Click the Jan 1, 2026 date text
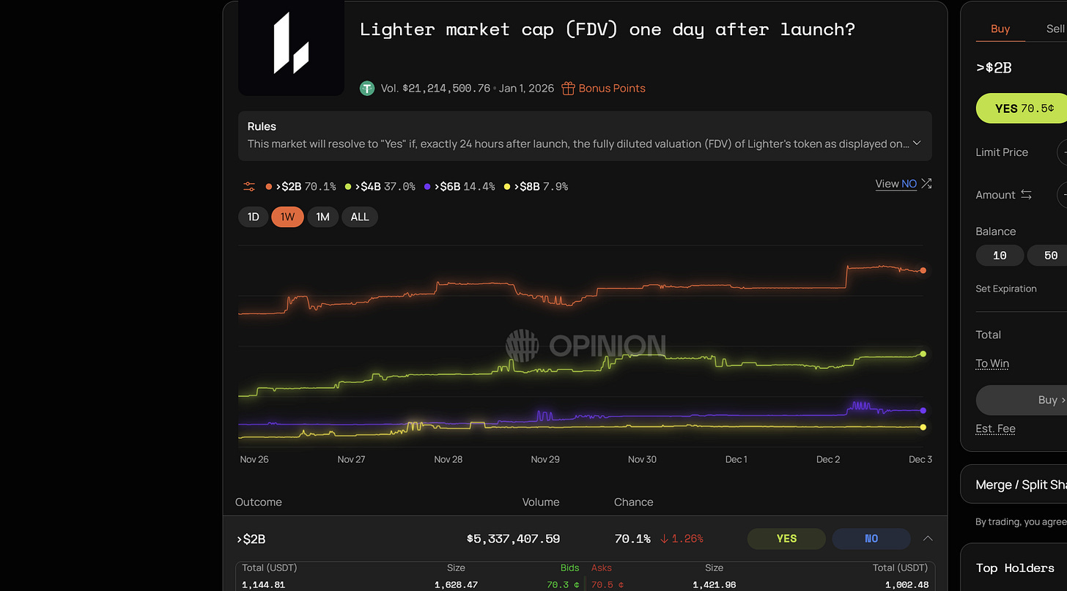Screen dimensions: 1067x591 [x=526, y=89]
